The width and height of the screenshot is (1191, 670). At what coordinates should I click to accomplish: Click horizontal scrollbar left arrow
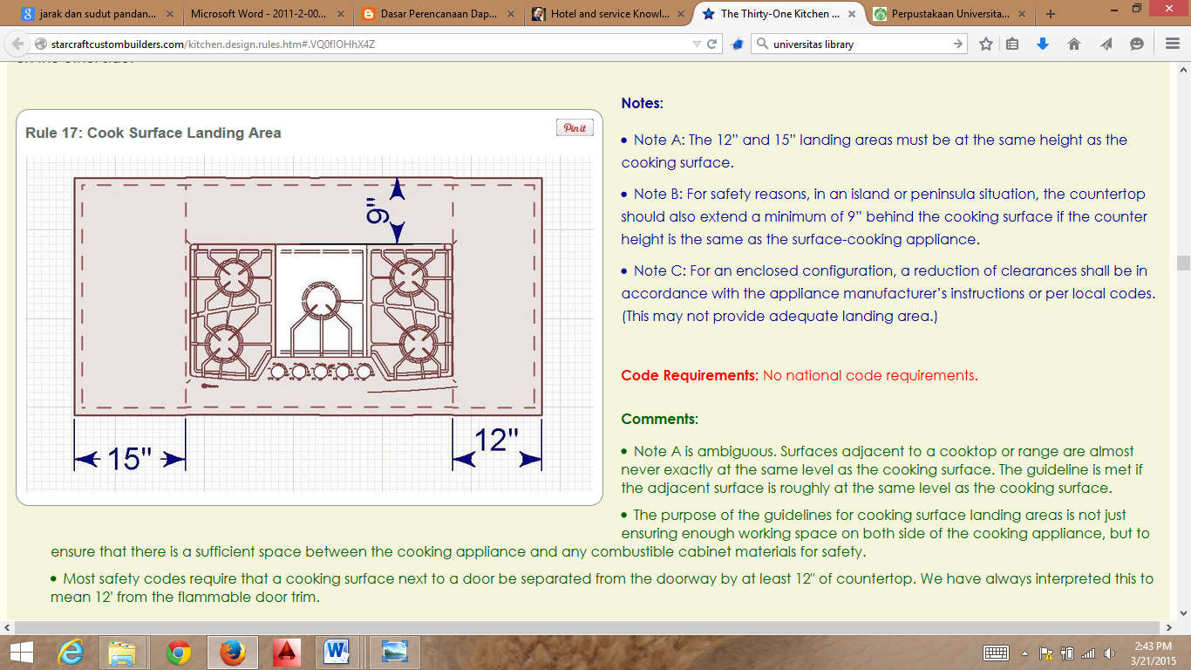tap(7, 627)
